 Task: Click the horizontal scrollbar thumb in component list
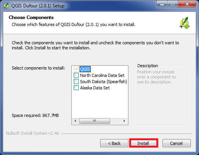coord(95,121)
